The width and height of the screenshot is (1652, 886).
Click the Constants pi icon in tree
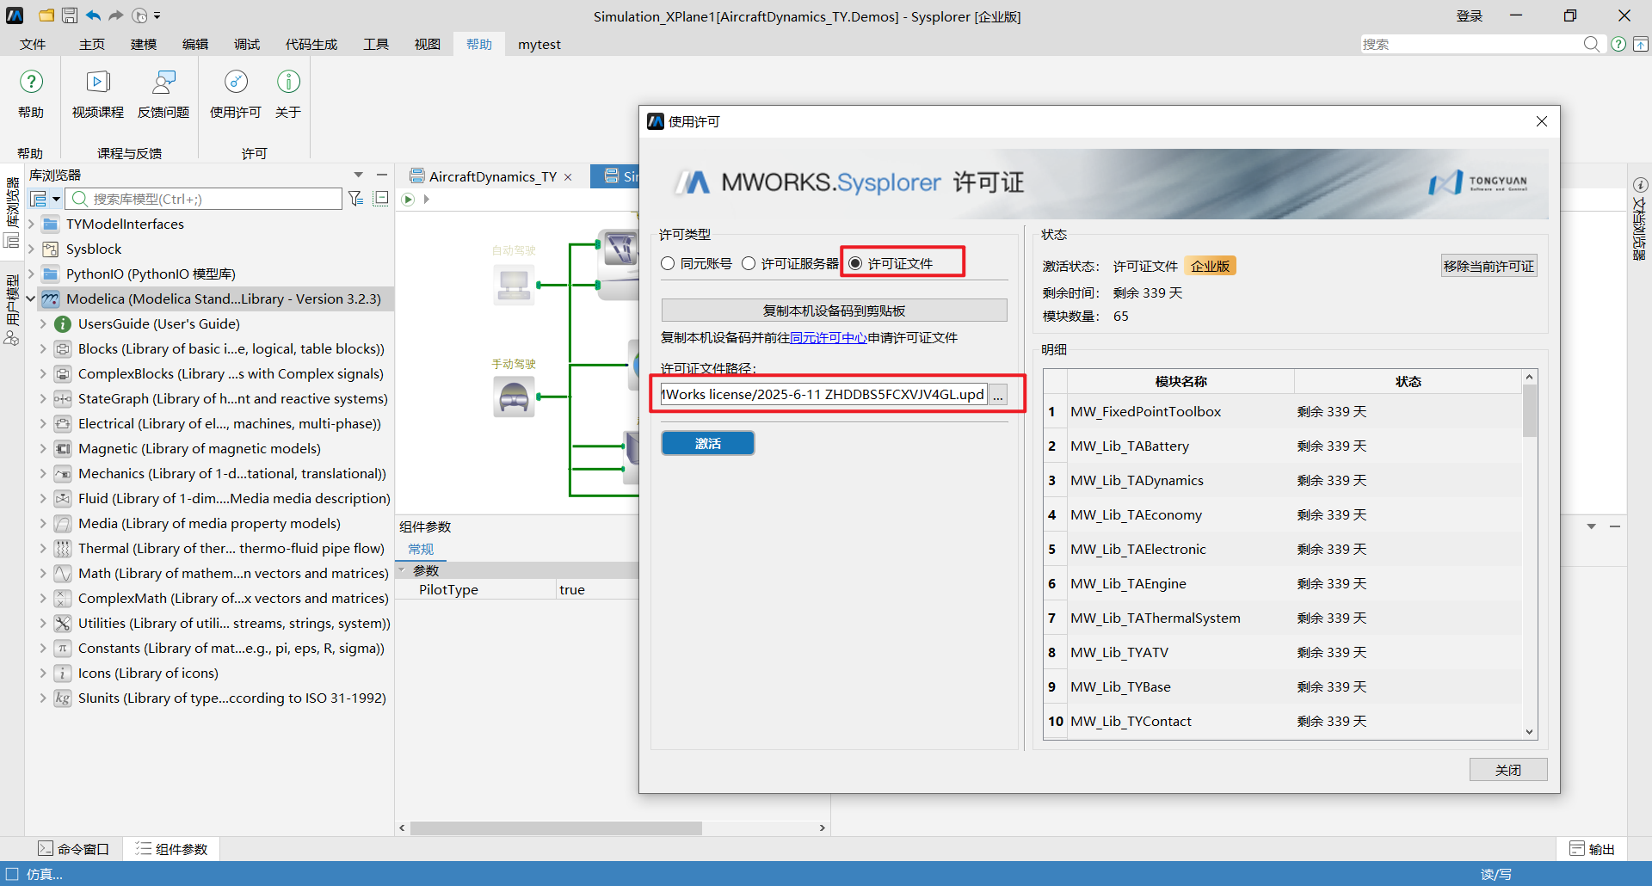(63, 649)
